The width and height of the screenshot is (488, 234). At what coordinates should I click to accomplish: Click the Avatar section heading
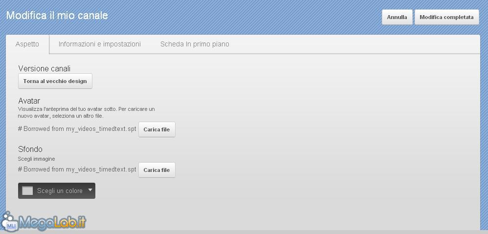[x=29, y=101]
